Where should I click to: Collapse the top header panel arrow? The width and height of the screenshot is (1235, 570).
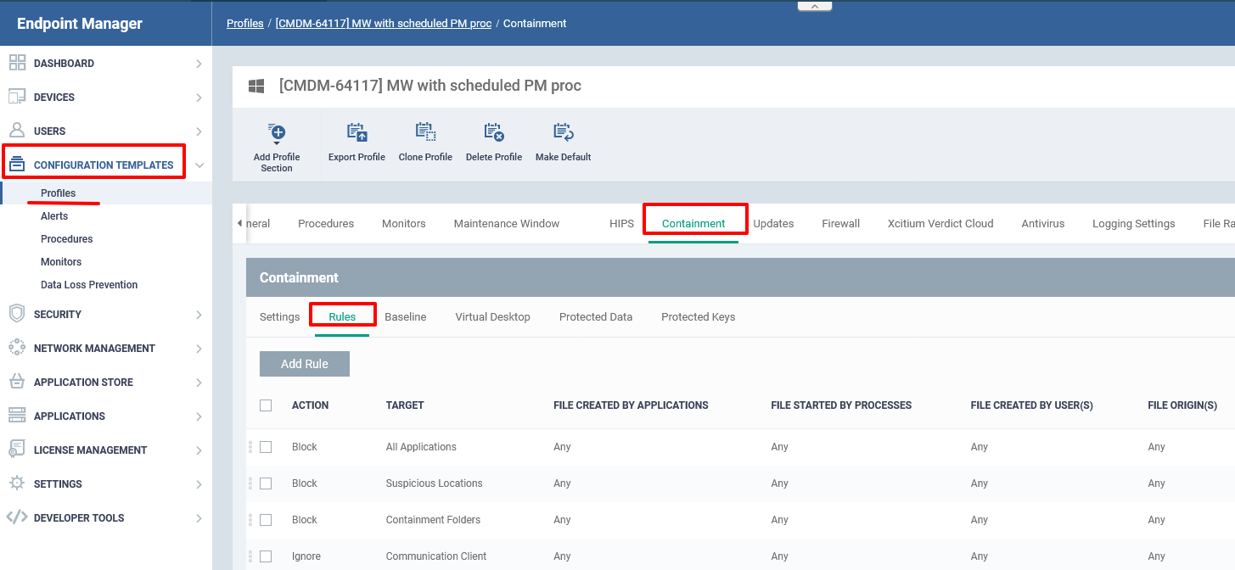(x=815, y=5)
